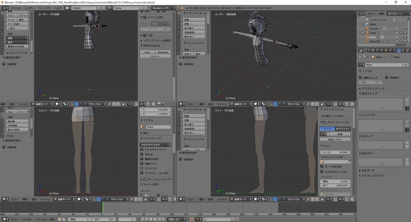The width and height of the screenshot is (411, 222).
Task: Click the translate manipulator arrow in the bottom-left viewport
Action: 99,199
